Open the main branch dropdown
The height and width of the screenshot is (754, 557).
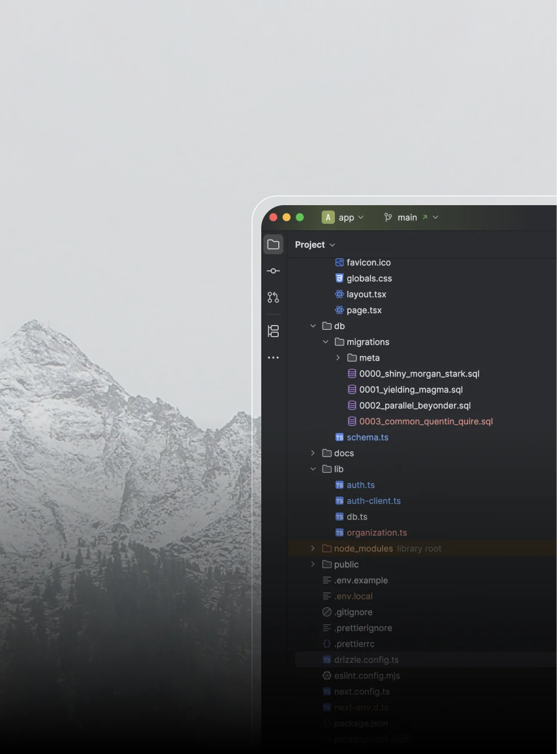point(435,217)
